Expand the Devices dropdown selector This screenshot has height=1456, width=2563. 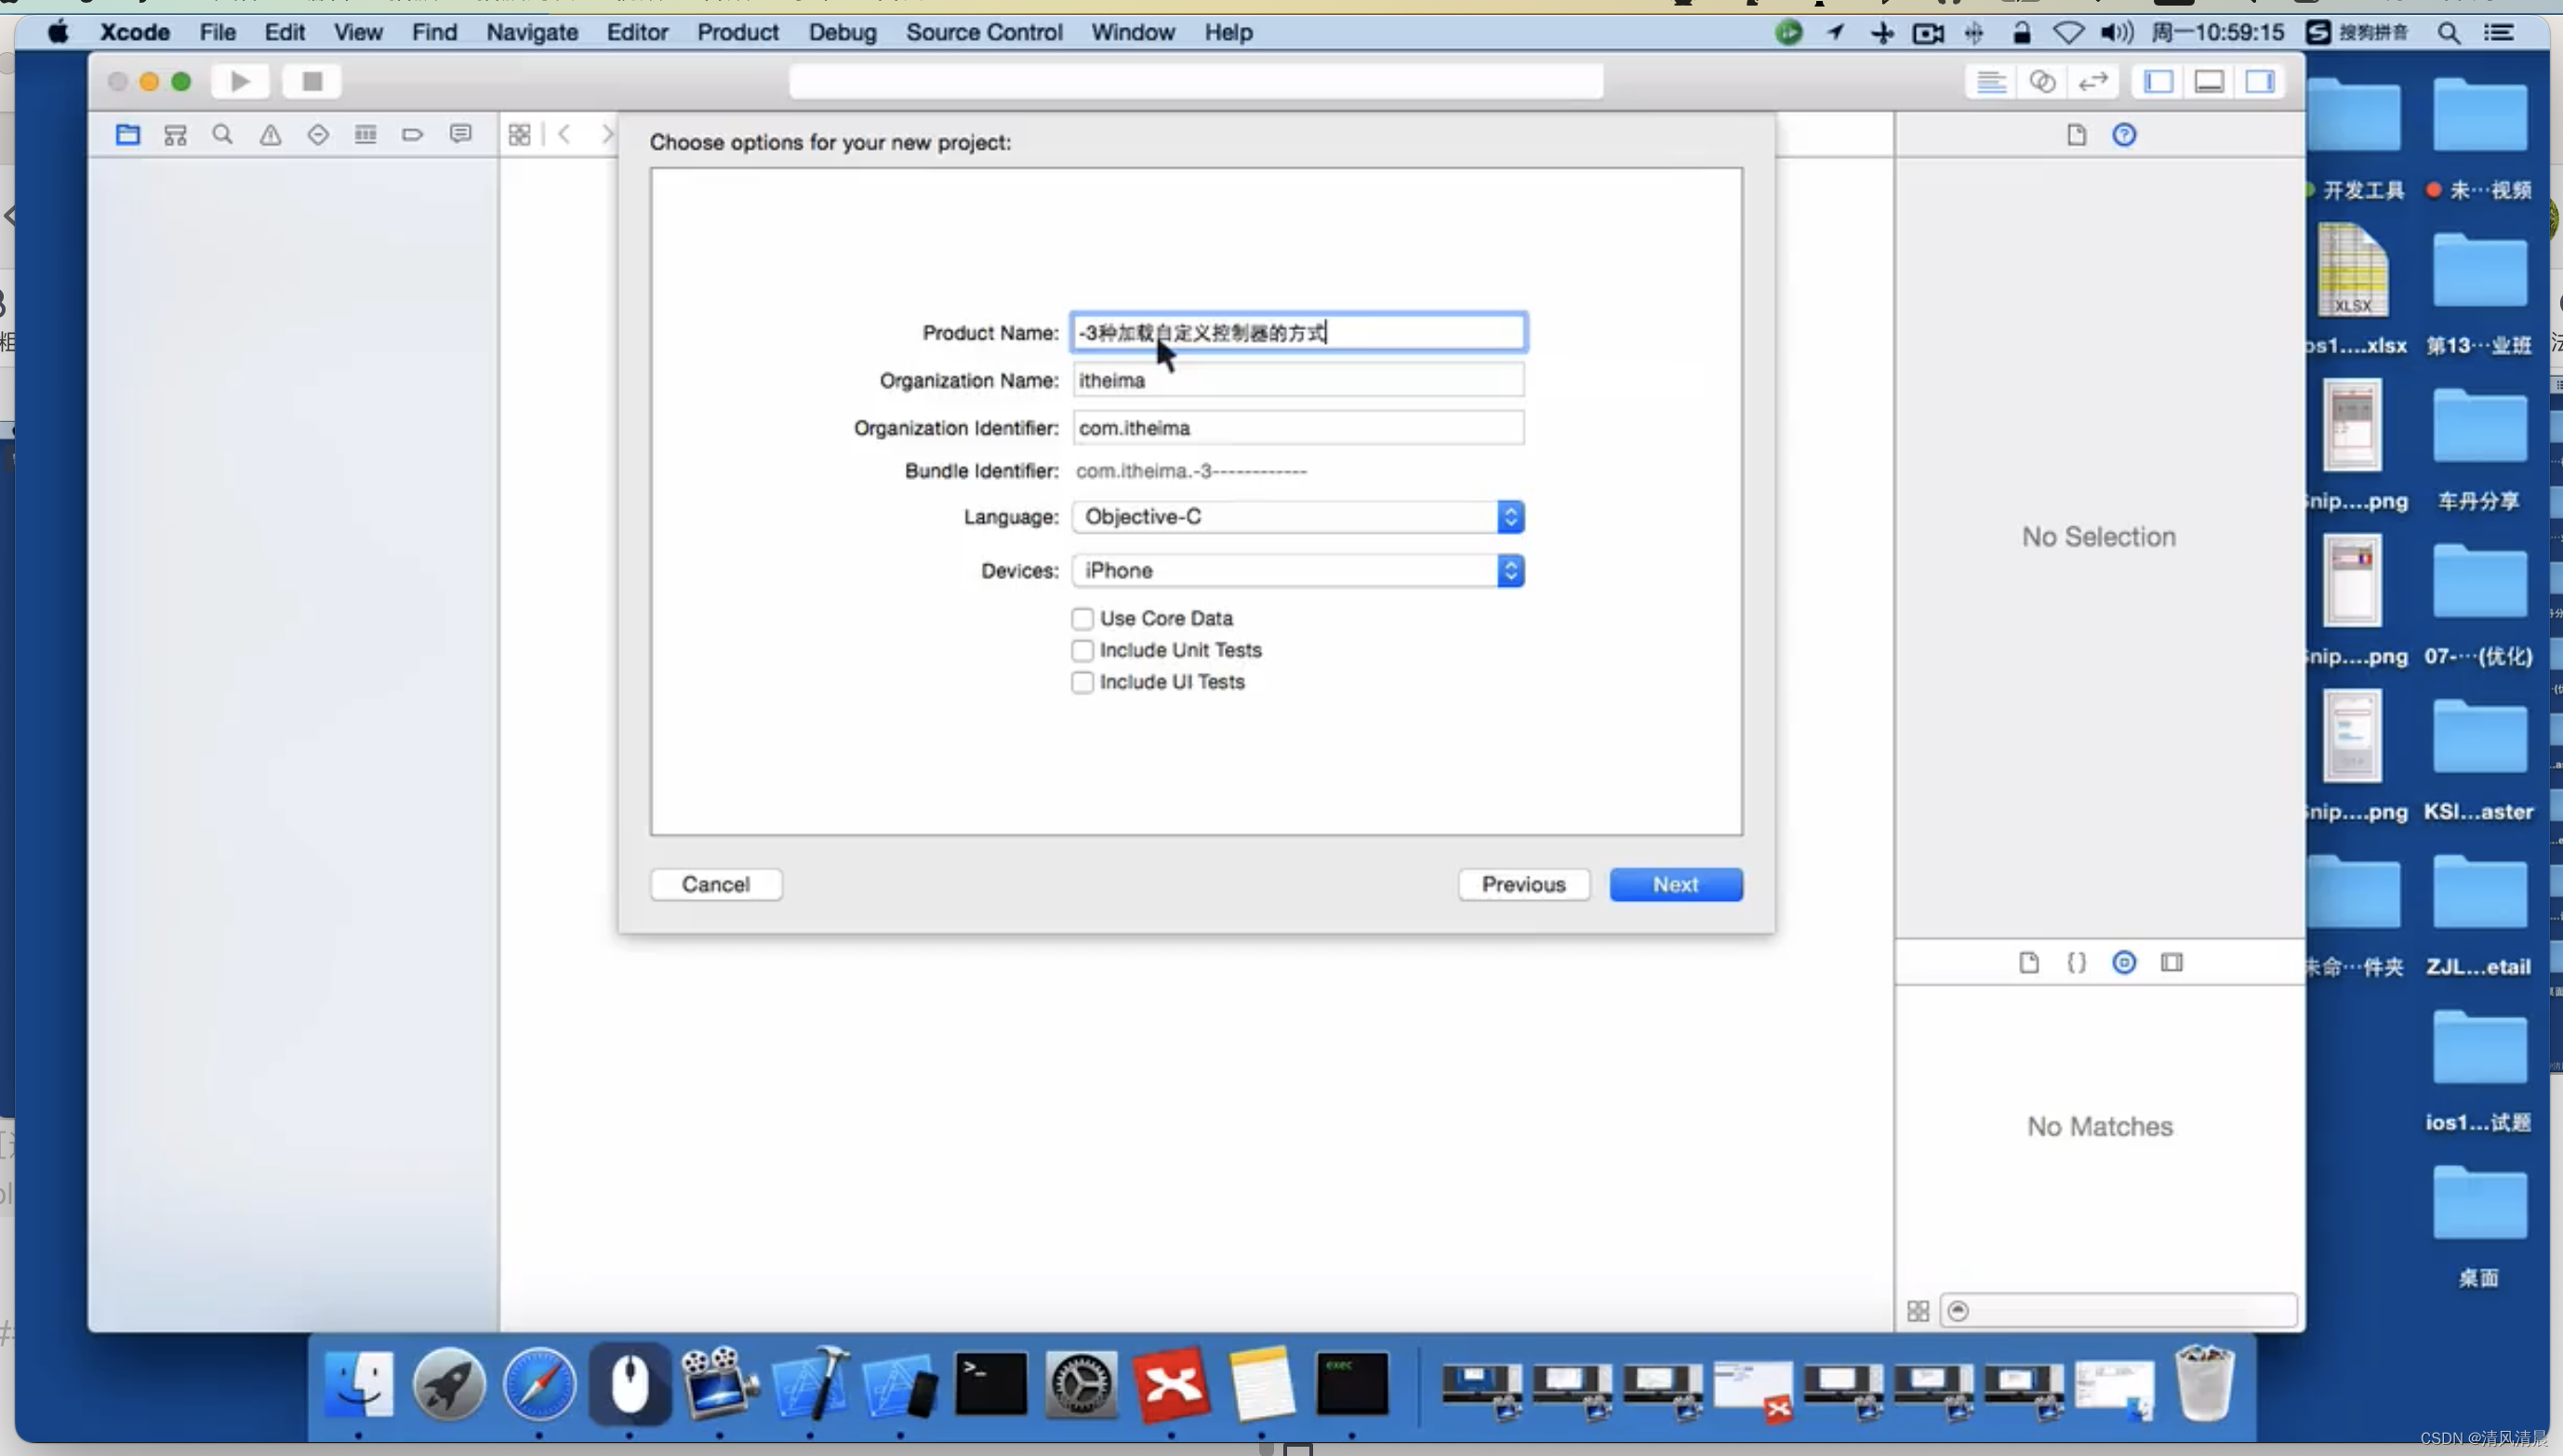point(1508,569)
